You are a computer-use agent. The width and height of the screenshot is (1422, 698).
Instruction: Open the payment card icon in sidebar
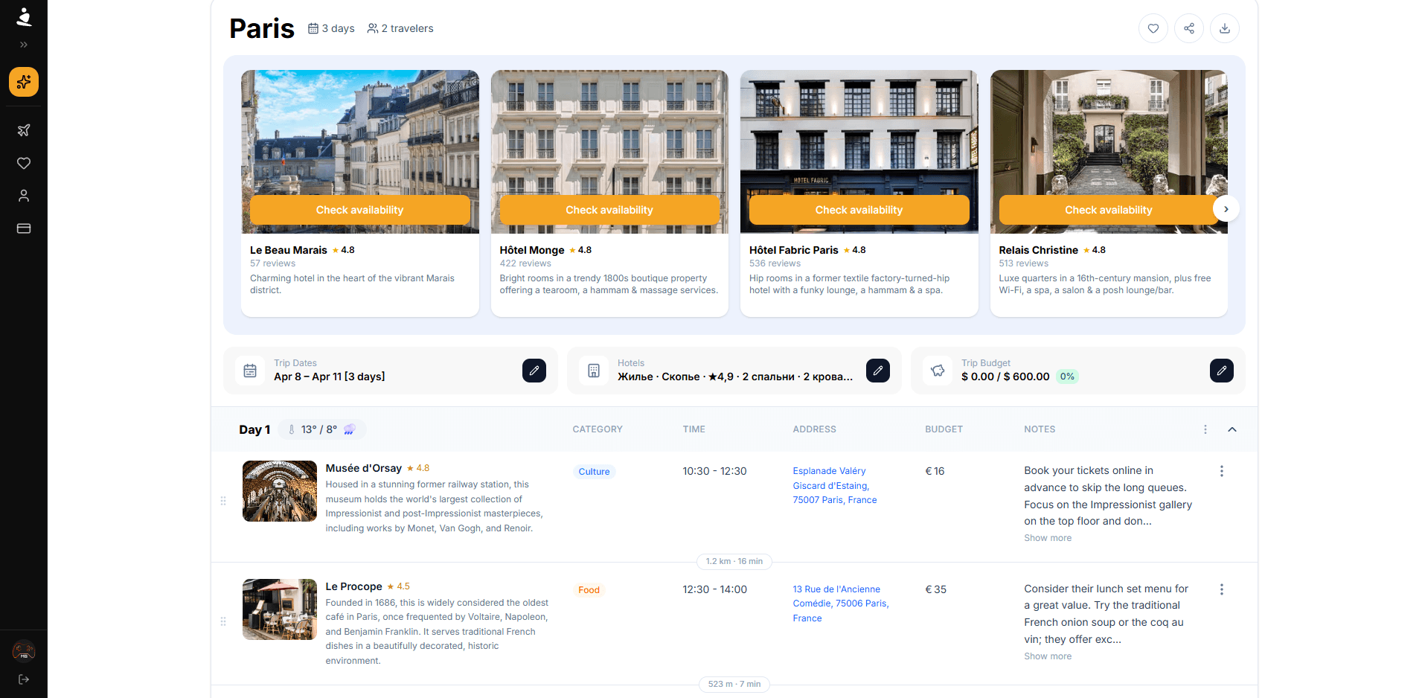(24, 228)
